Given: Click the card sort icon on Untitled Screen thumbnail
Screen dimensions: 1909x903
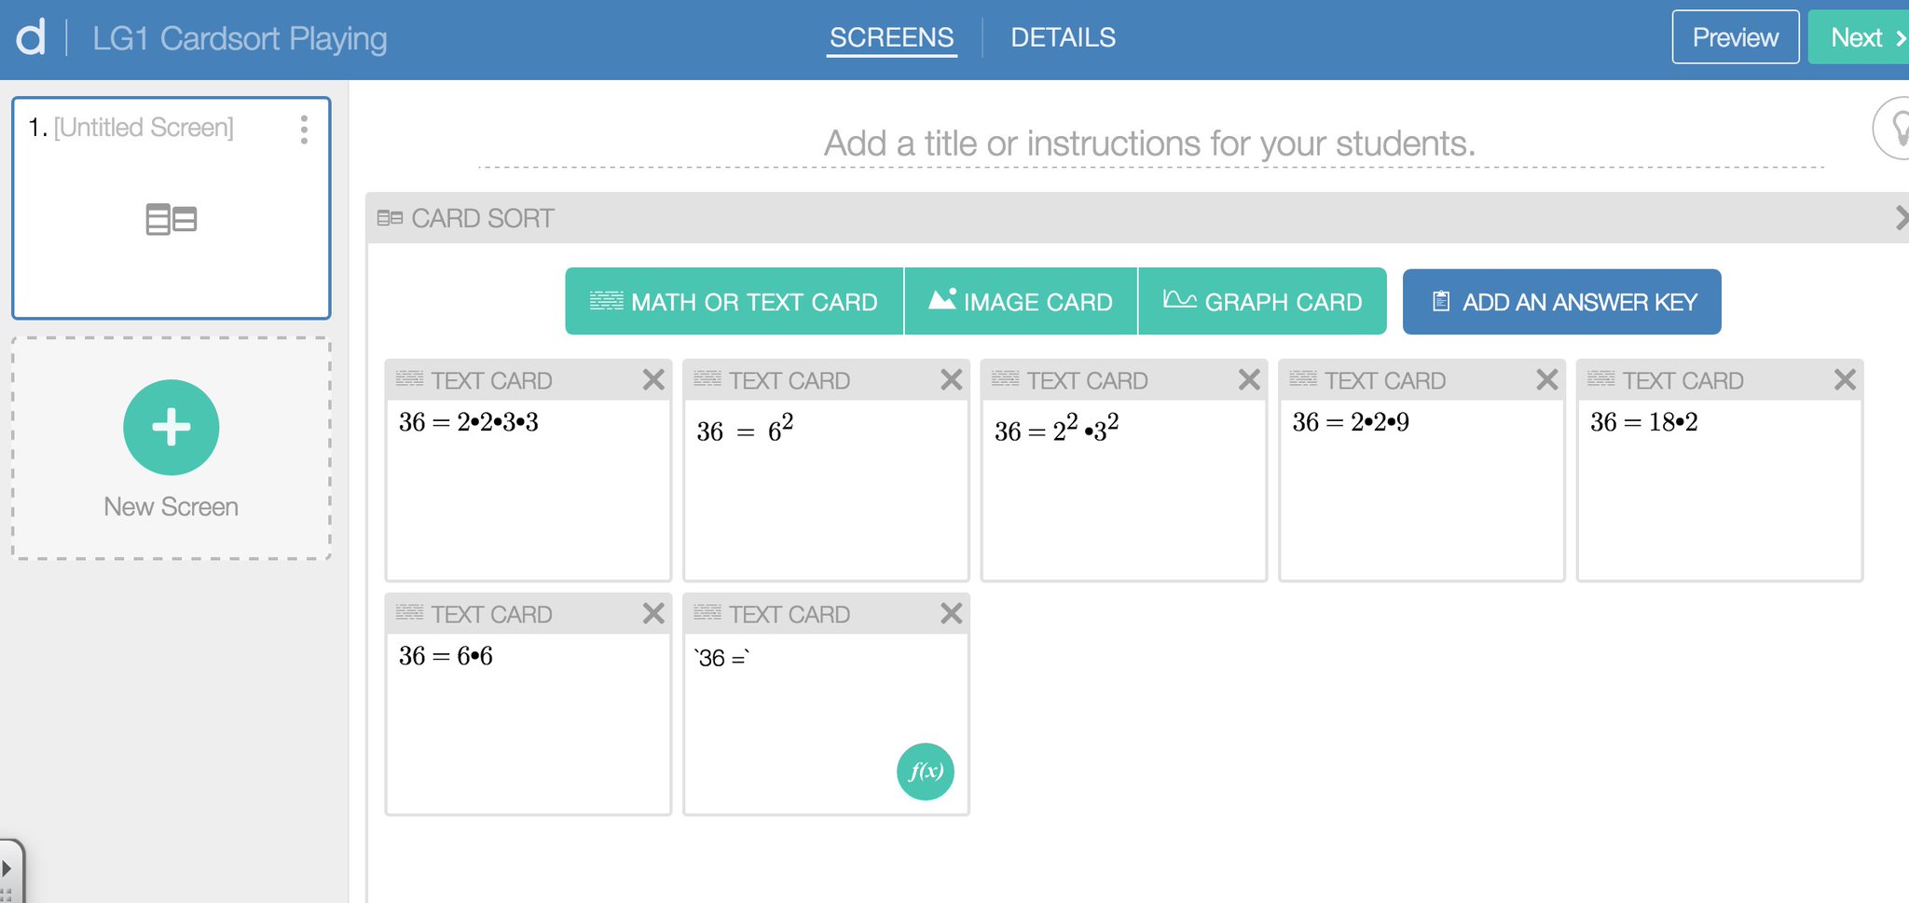Looking at the screenshot, I should (171, 219).
